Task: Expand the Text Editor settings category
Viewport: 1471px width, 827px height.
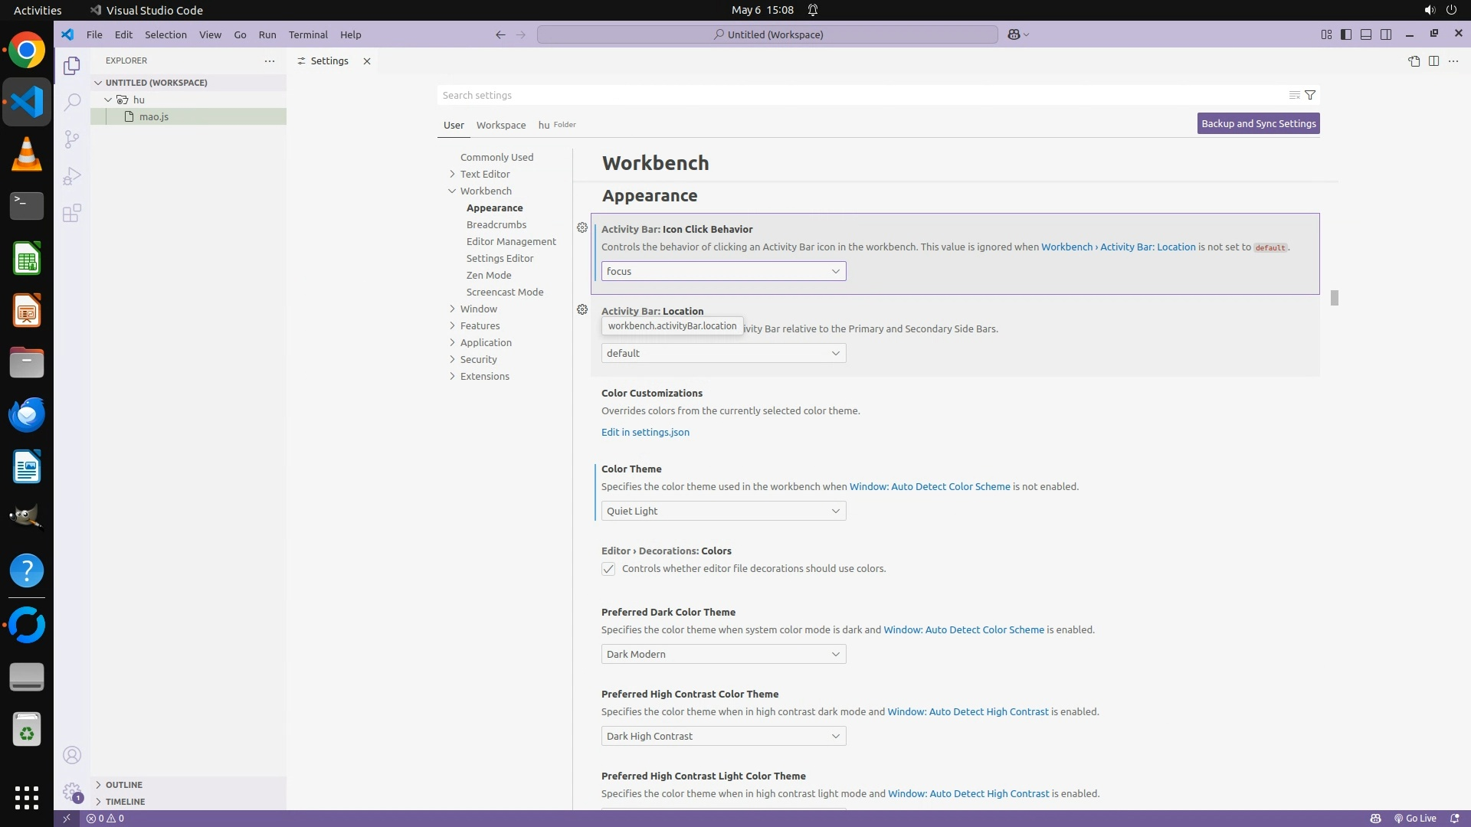Action: coord(484,174)
